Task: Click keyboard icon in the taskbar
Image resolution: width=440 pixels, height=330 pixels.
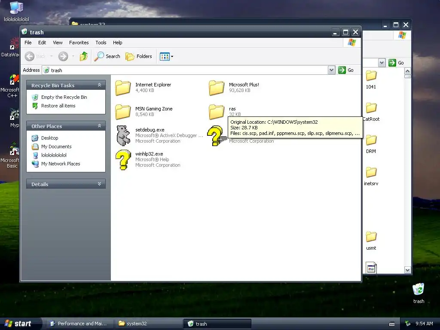Action: pos(392,324)
